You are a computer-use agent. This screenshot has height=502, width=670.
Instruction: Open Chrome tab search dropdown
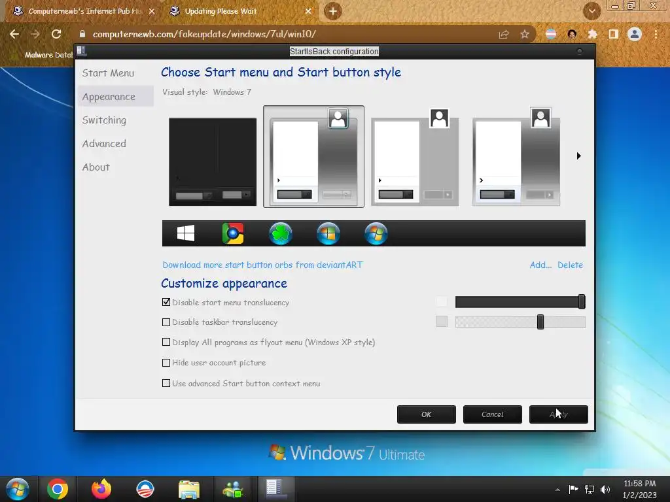click(x=591, y=11)
